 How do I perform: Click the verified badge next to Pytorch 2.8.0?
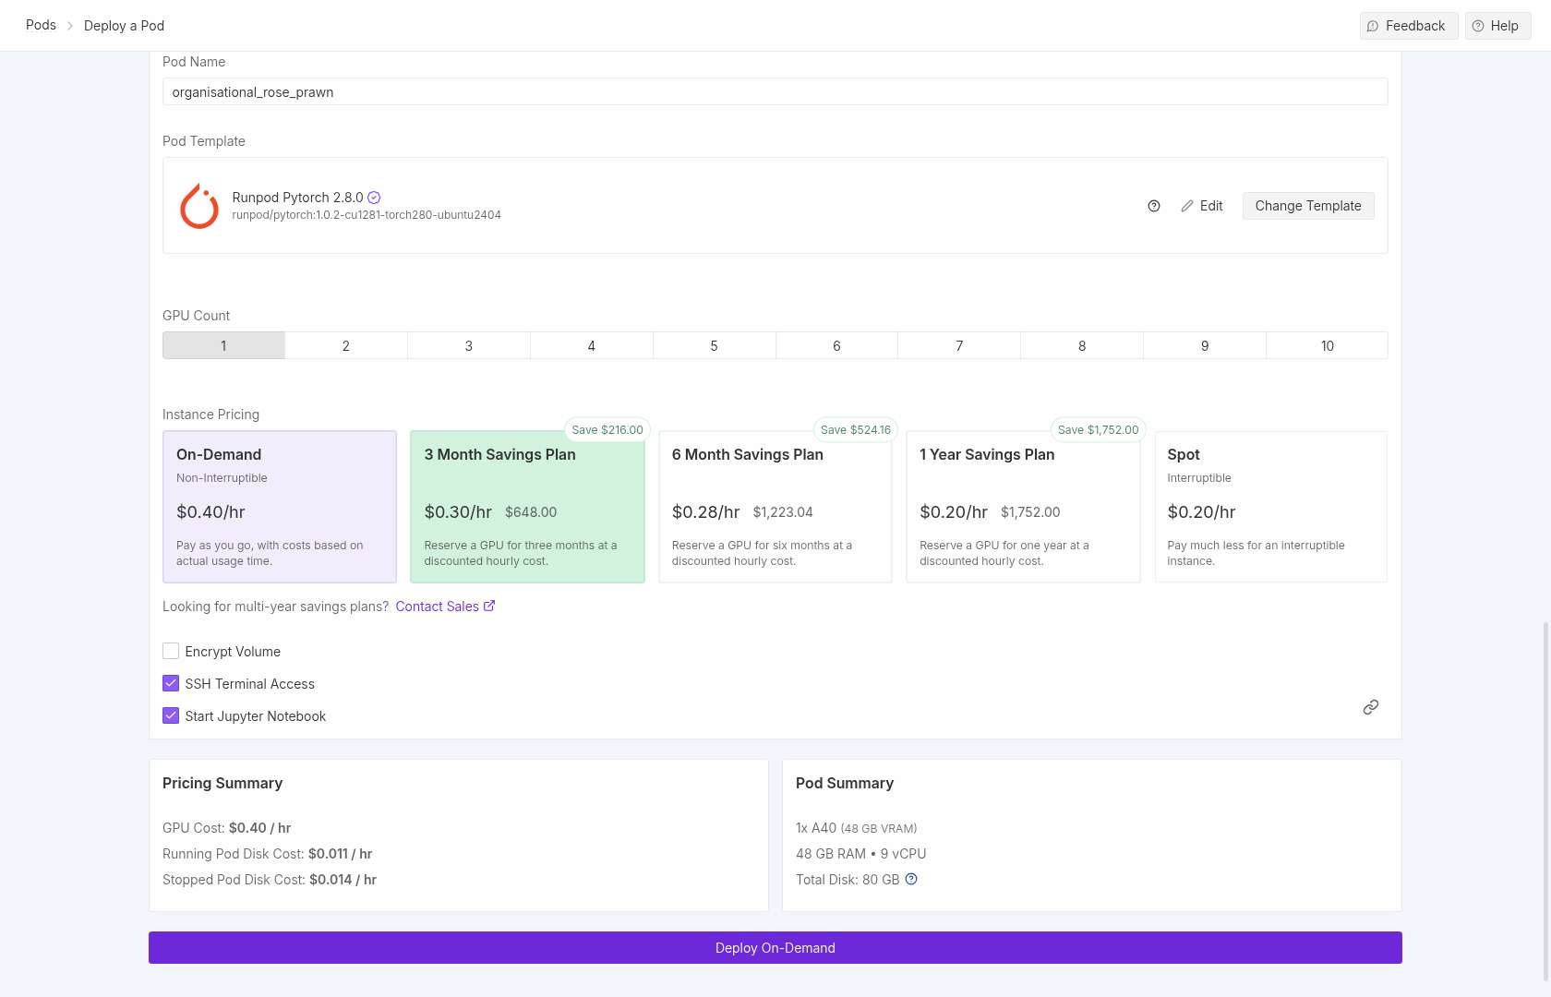click(374, 198)
